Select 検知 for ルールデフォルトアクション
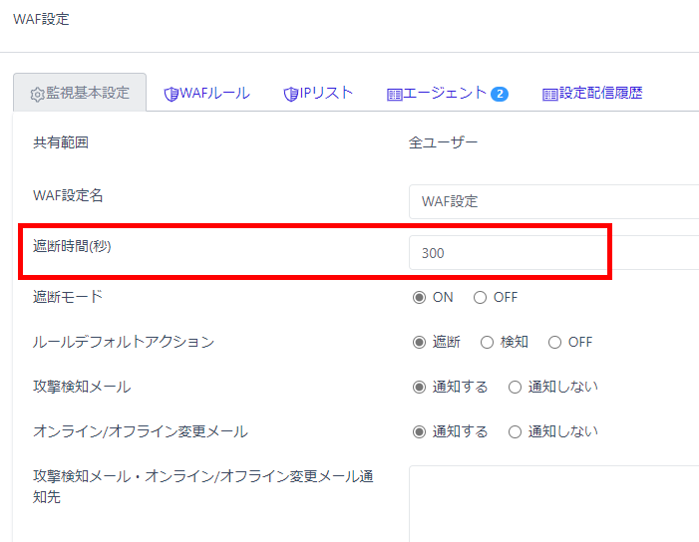The height and width of the screenshot is (542, 699). tap(487, 342)
